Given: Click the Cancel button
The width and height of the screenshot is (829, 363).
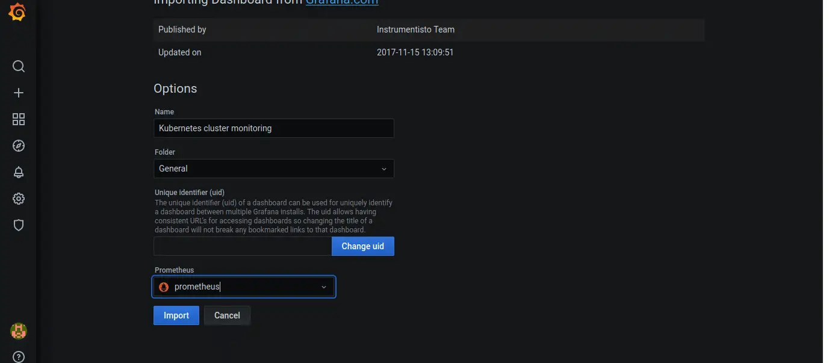Looking at the screenshot, I should (227, 315).
